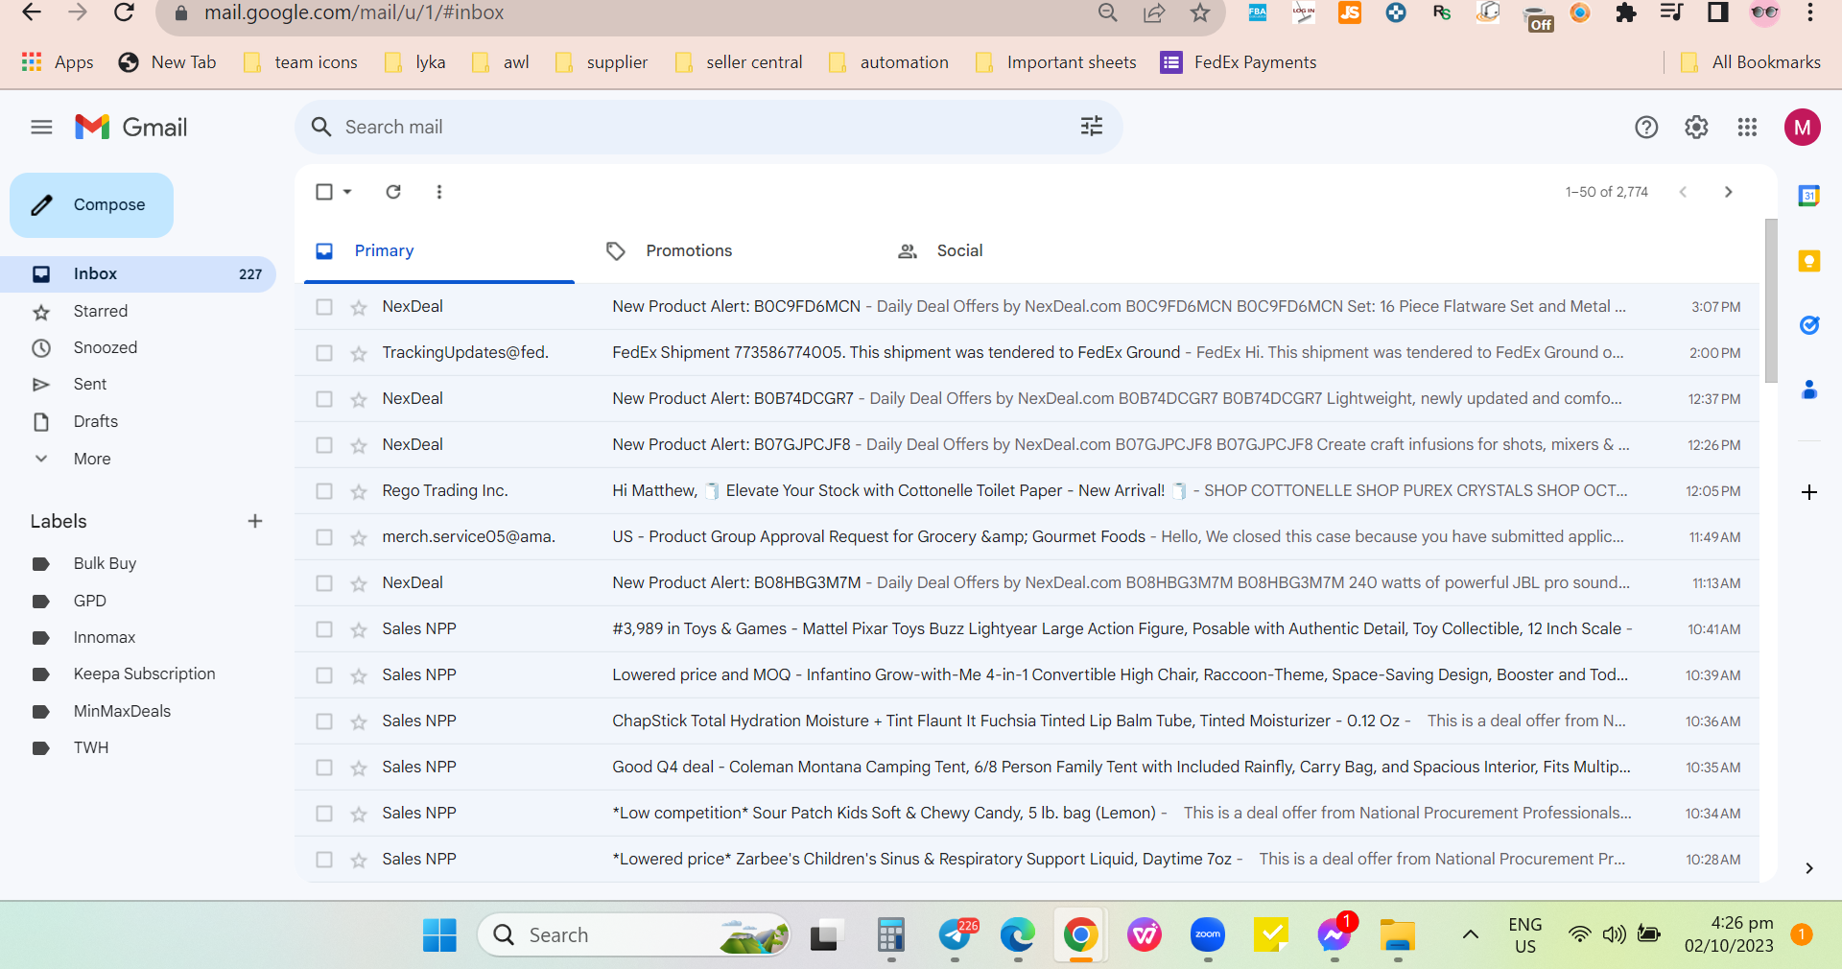Show hidden system tray icons
The width and height of the screenshot is (1842, 969).
tap(1470, 934)
